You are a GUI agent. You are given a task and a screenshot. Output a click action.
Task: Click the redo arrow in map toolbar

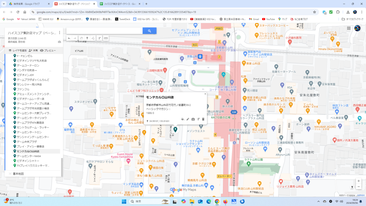tap(75, 38)
